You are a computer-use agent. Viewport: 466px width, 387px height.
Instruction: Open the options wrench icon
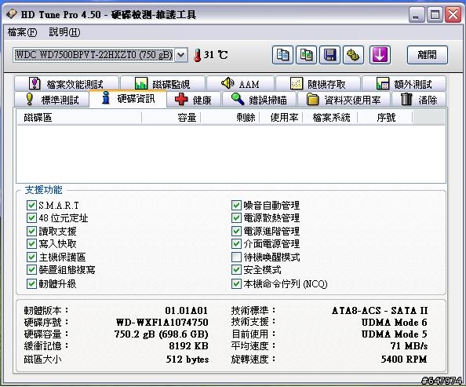[x=353, y=55]
